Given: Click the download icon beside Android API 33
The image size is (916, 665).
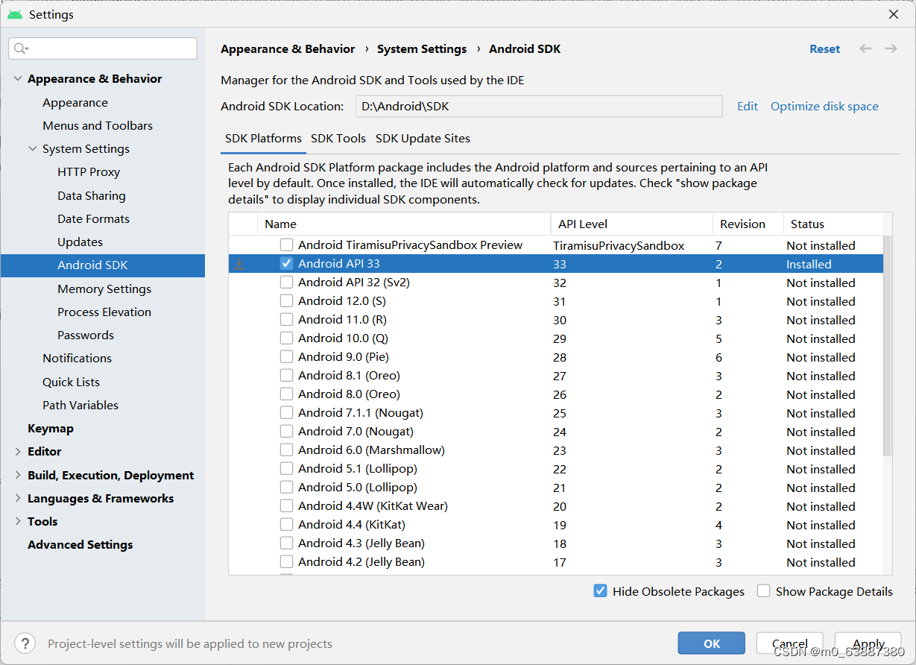Looking at the screenshot, I should click(x=239, y=264).
